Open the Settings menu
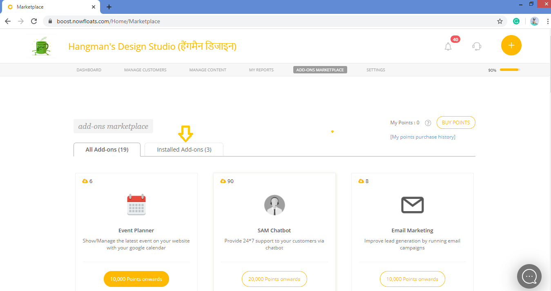The height and width of the screenshot is (291, 551). [x=376, y=70]
